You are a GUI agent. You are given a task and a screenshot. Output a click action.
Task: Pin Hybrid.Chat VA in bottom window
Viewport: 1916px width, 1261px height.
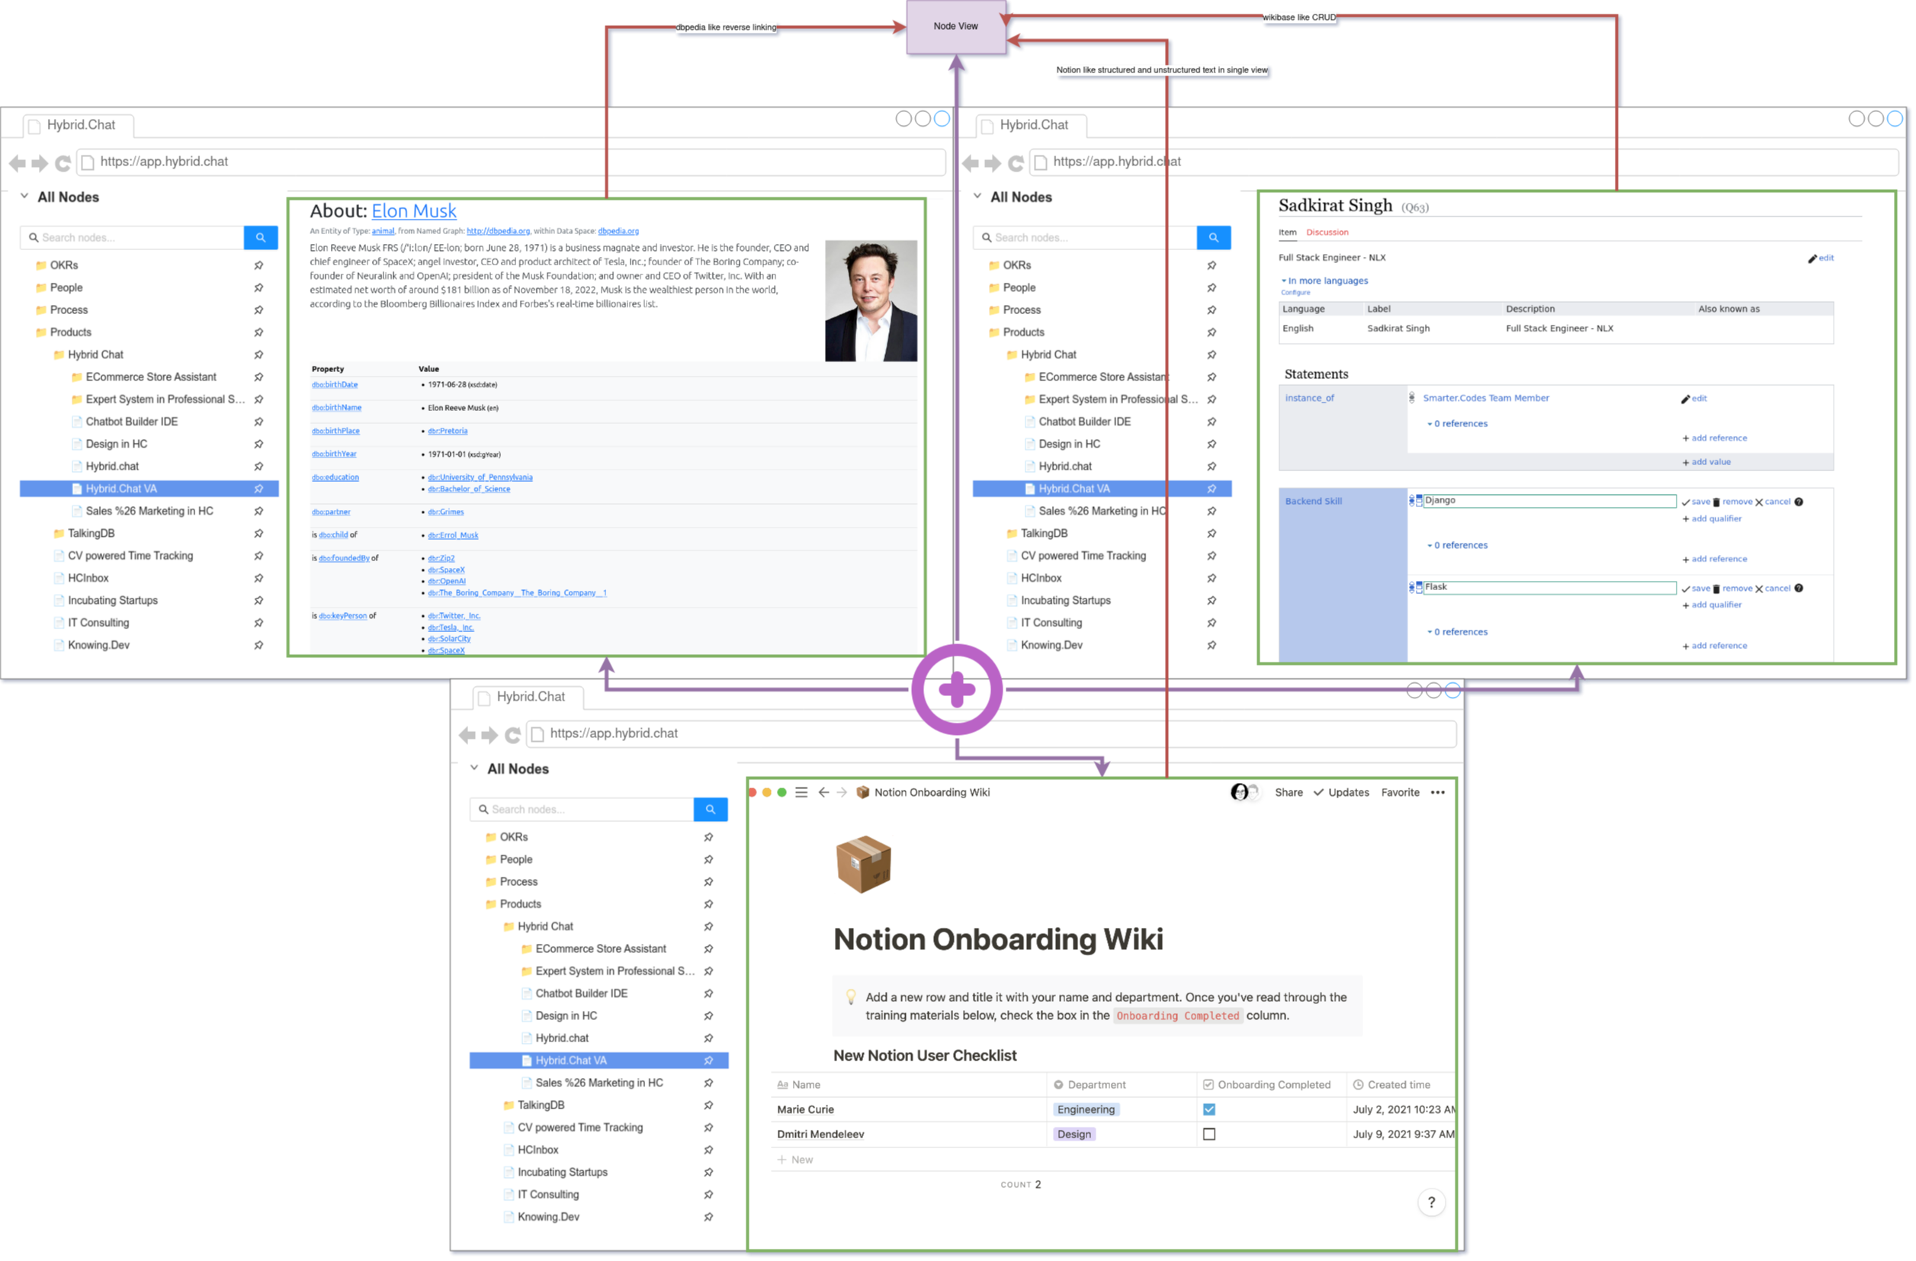(x=708, y=1061)
